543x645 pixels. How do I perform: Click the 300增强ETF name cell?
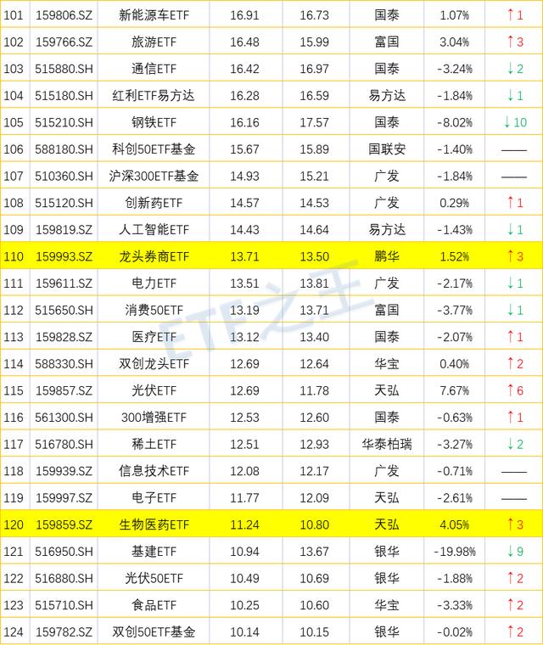tap(154, 417)
